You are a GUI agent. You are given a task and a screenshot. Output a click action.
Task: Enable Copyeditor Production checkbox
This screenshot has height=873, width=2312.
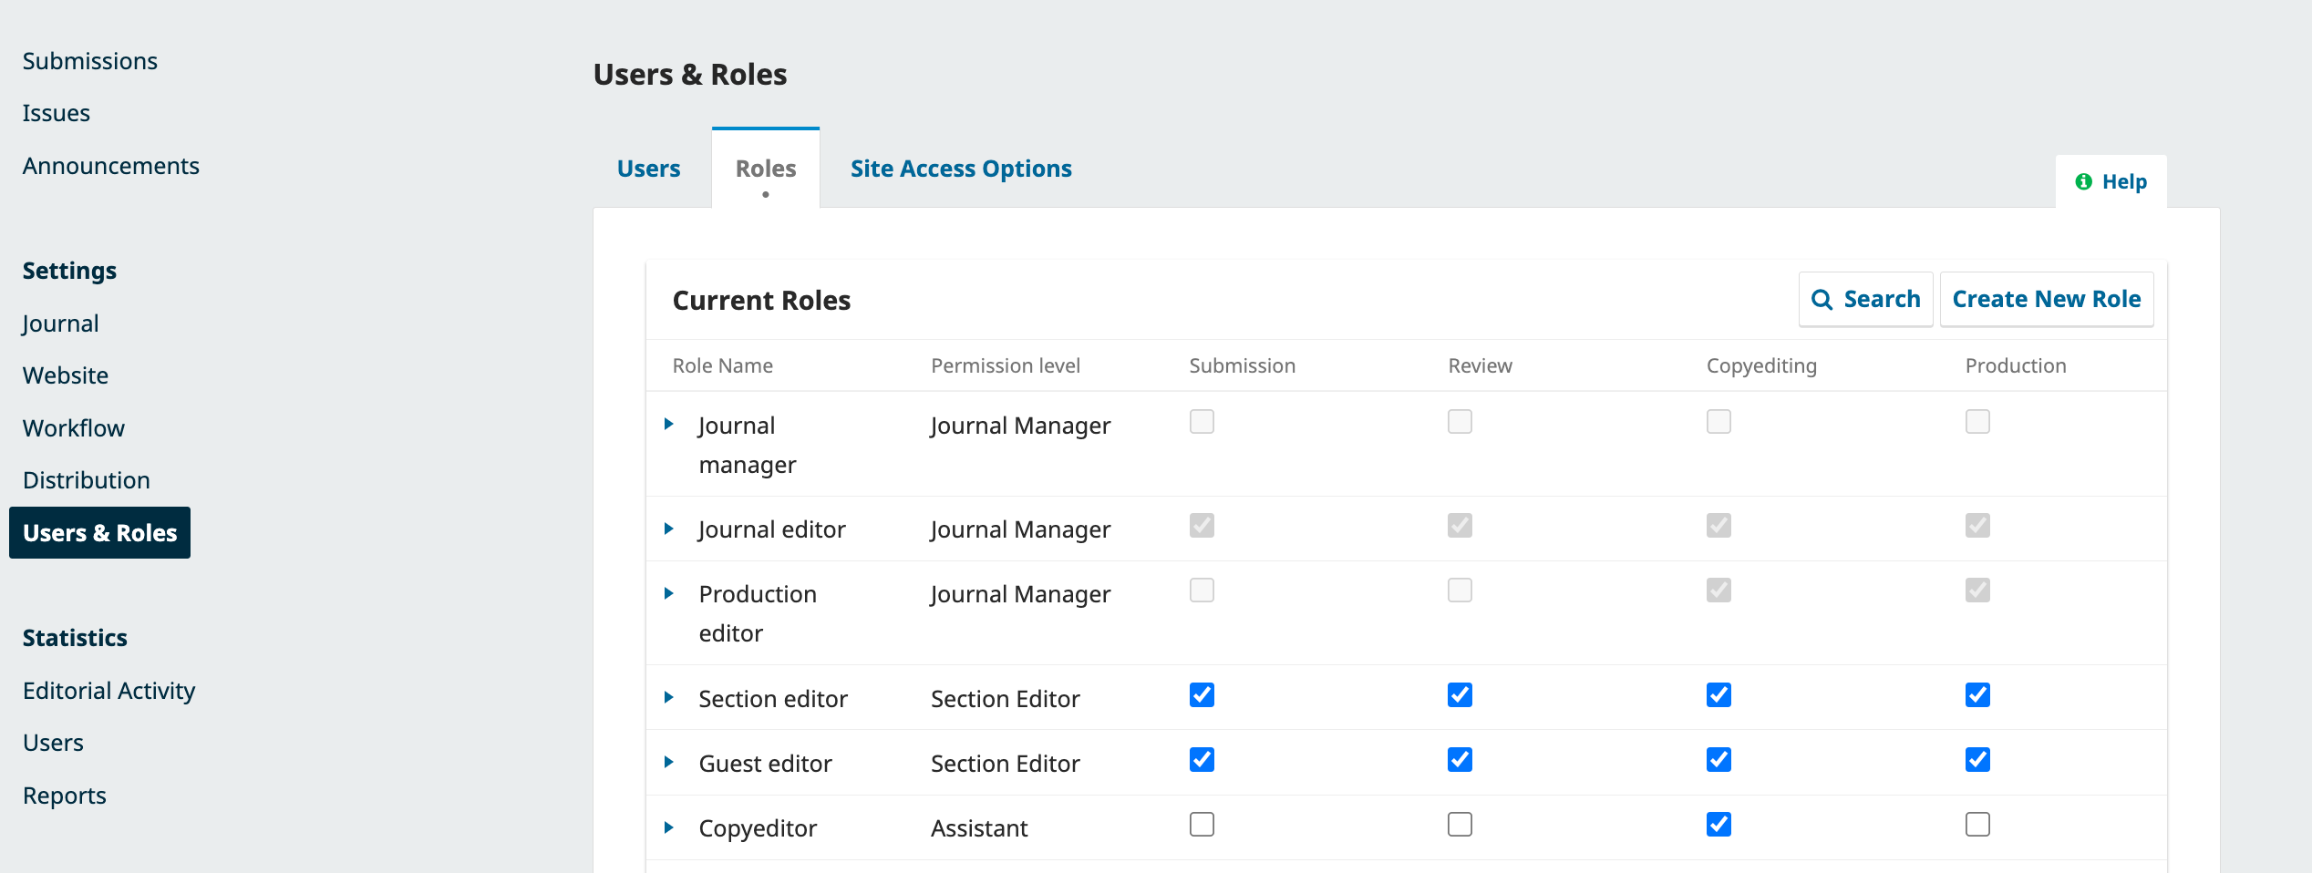click(1977, 825)
